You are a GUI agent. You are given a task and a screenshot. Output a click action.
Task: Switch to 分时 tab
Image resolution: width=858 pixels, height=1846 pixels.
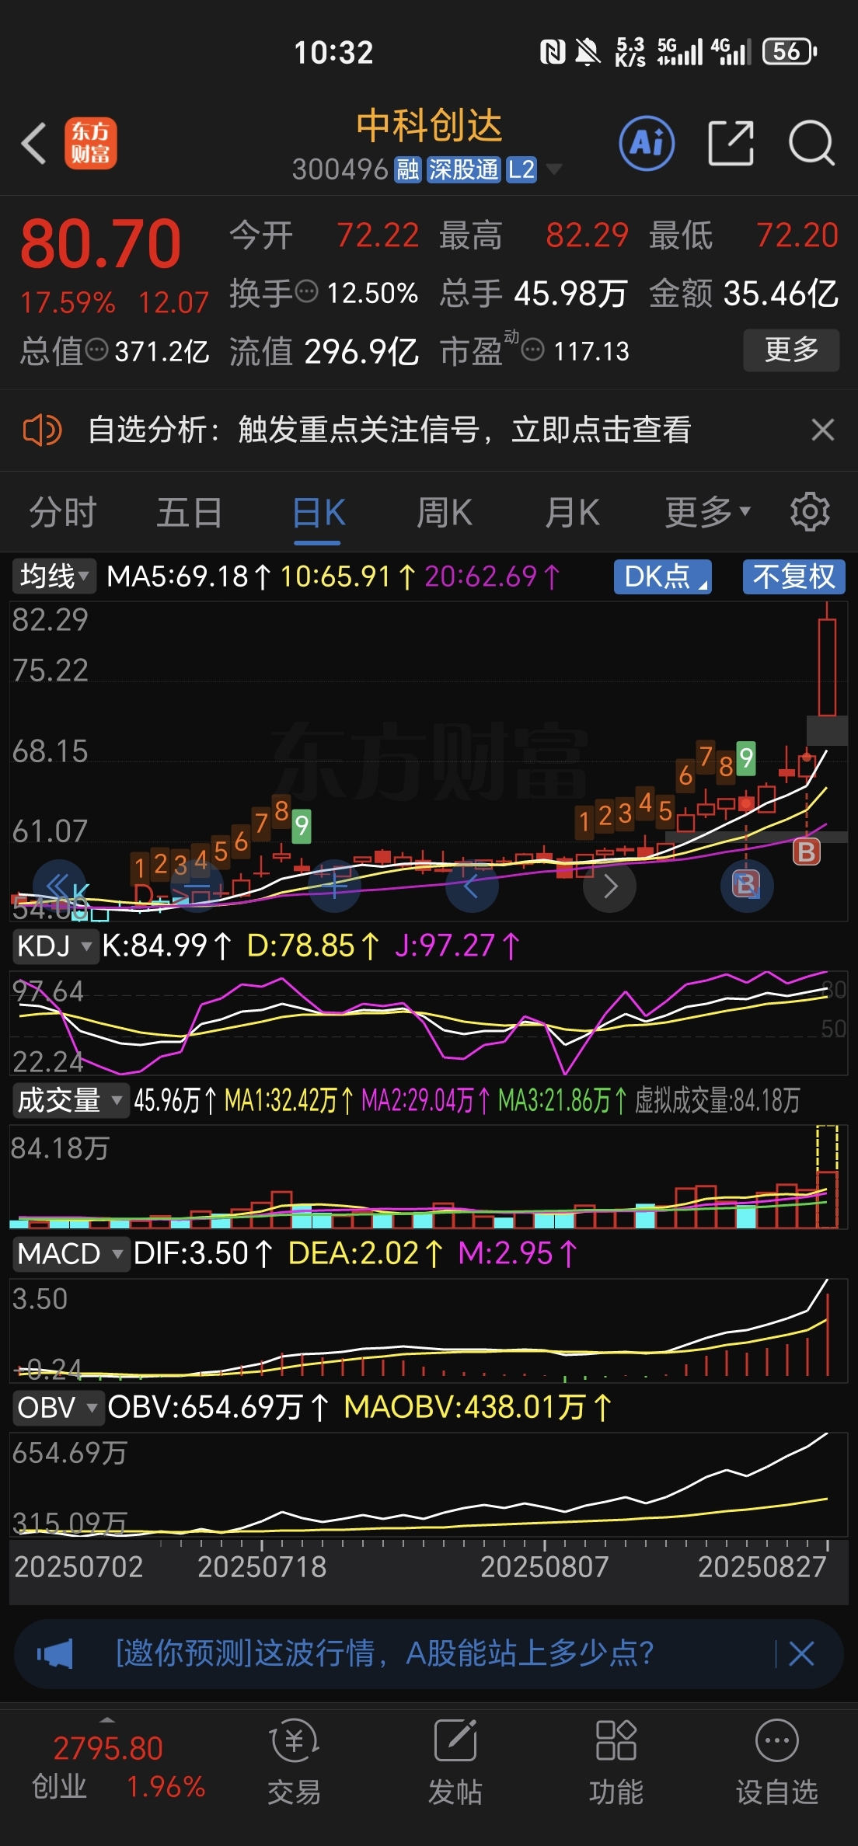point(63,513)
